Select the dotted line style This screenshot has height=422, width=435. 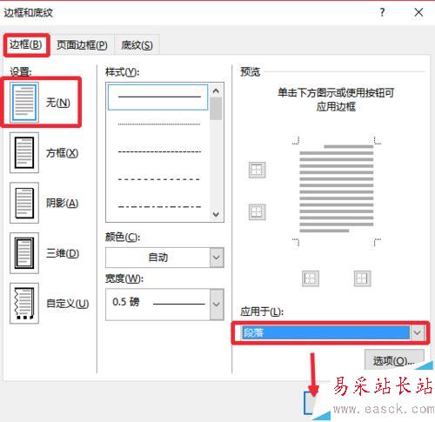tap(159, 124)
